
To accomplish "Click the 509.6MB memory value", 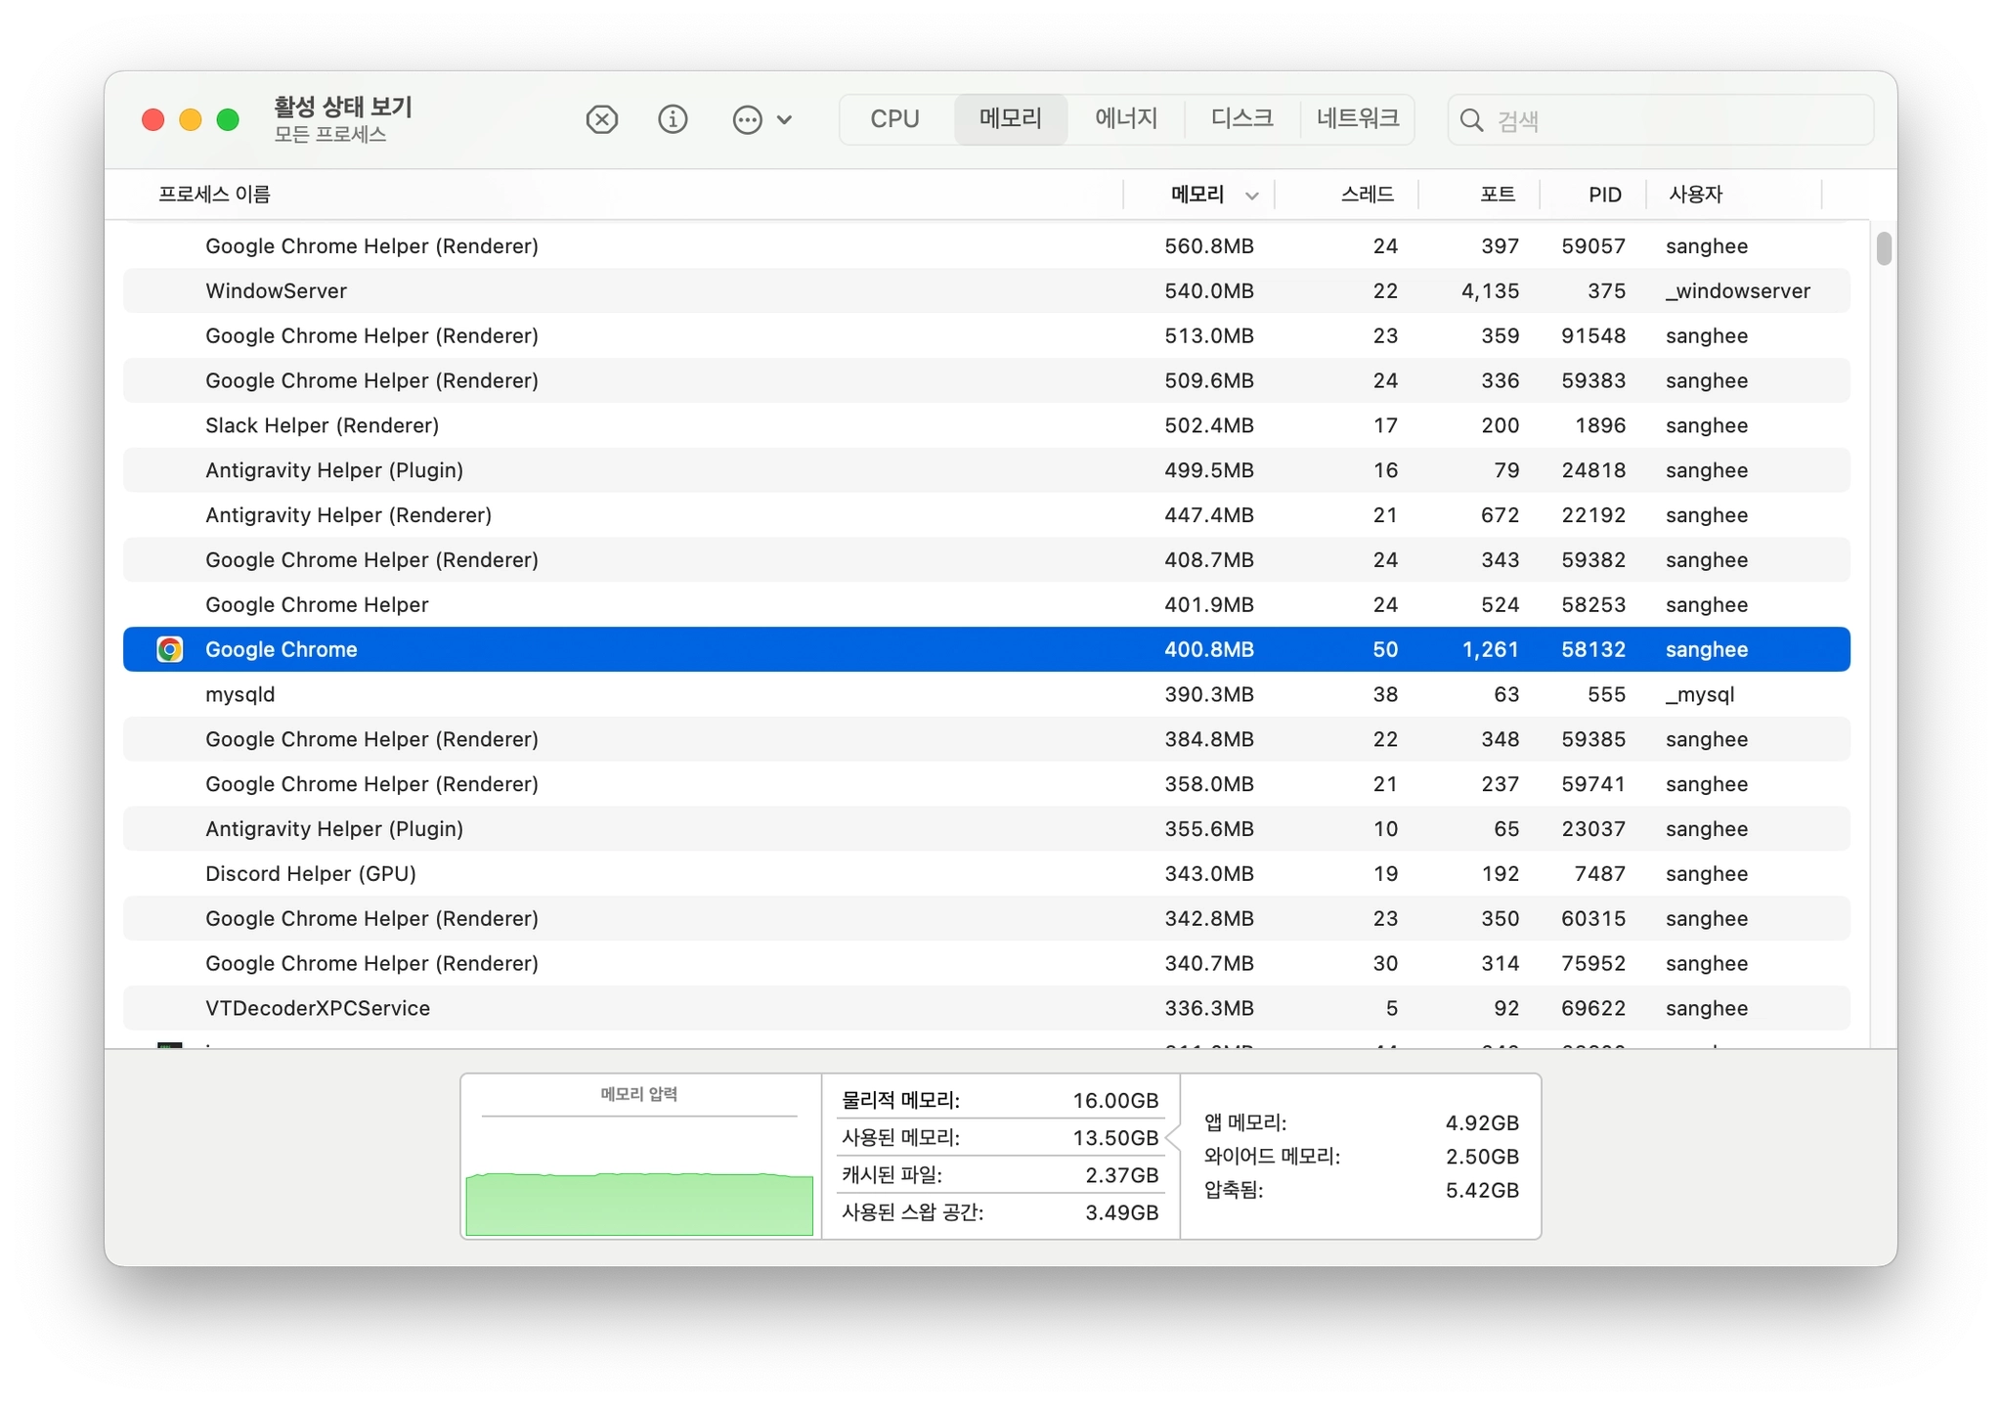I will (1209, 381).
